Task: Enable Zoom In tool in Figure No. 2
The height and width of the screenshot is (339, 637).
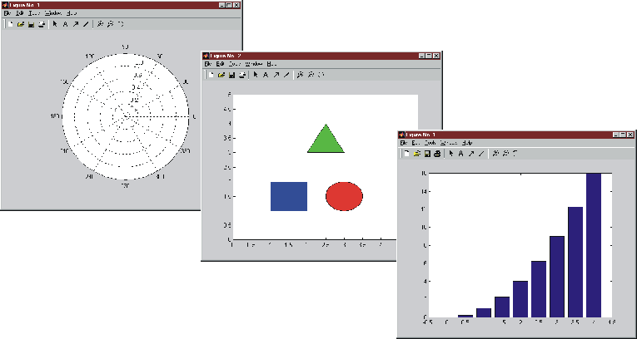Action: tap(299, 75)
